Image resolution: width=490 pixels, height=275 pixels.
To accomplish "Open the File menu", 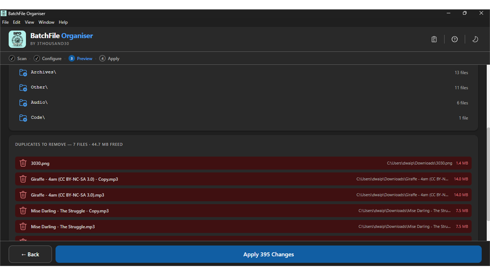I will [5, 22].
